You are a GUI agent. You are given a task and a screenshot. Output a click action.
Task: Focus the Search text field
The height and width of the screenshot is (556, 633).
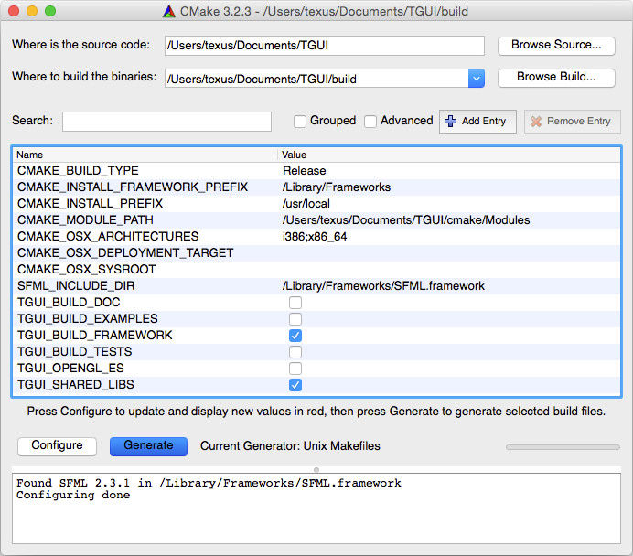coord(166,121)
